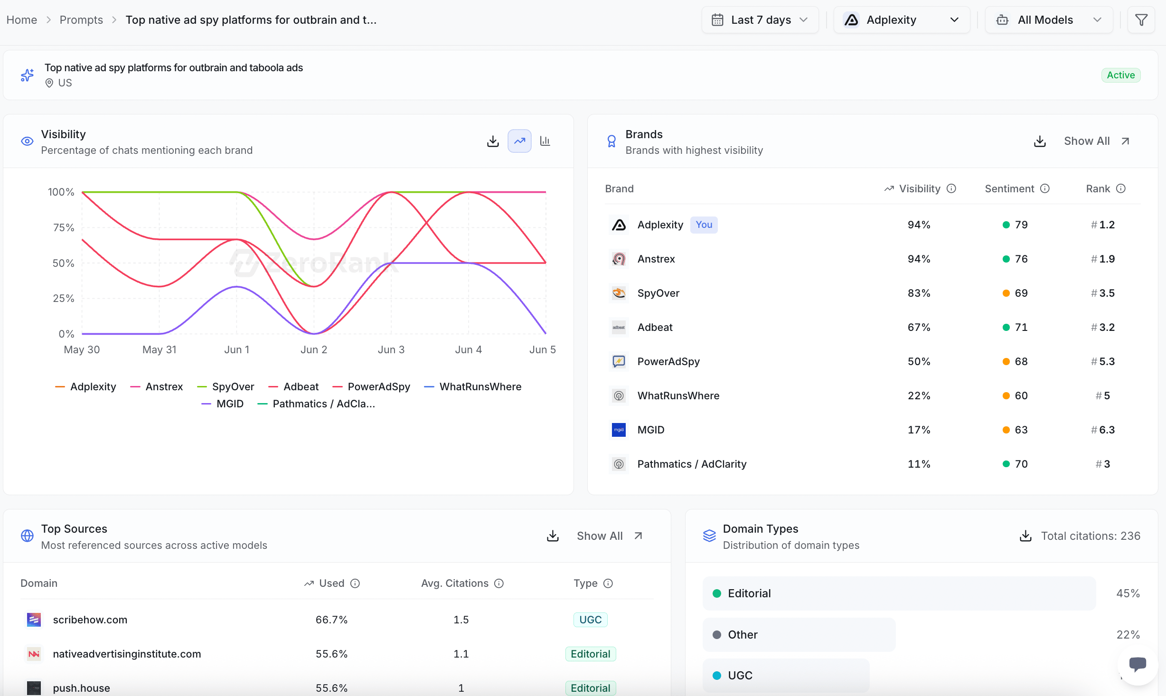Show All brands link
The width and height of the screenshot is (1166, 696).
coord(1097,141)
